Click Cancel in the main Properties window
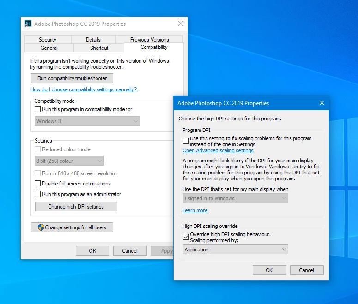 pos(130,251)
